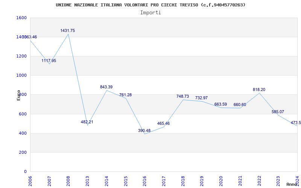Select the 1117.95 data label for 2007
Viewport: 301px width, 188px height.
pos(49,61)
